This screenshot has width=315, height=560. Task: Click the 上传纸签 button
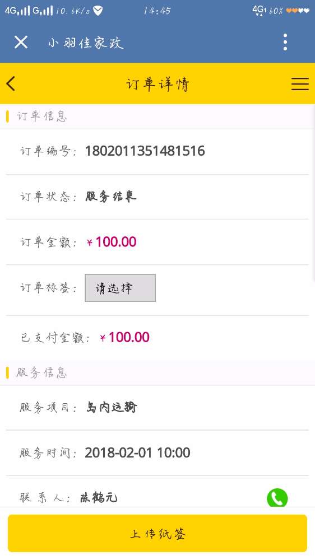point(157,533)
